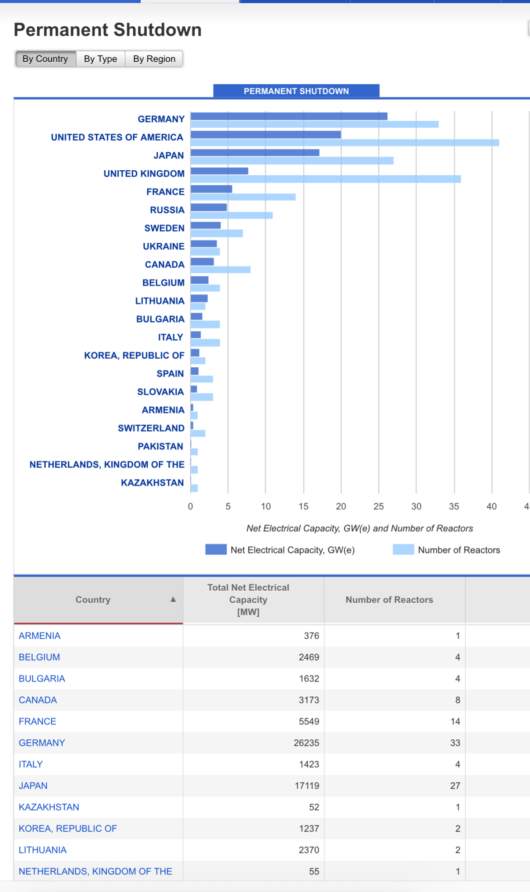Click Japan capacity value 17119
The height and width of the screenshot is (892, 530).
coord(307,786)
